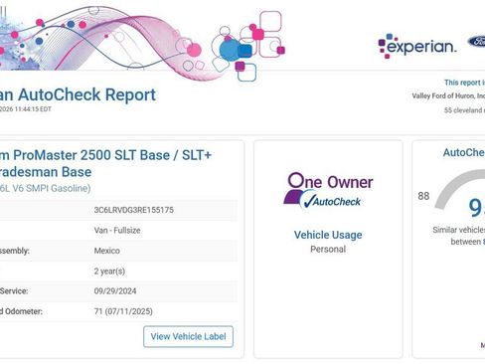Click the '2 year(s)' age value
485x364 pixels.
109,272
